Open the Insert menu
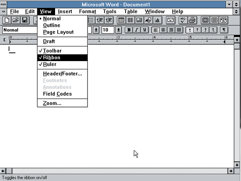 pyautogui.click(x=65, y=12)
